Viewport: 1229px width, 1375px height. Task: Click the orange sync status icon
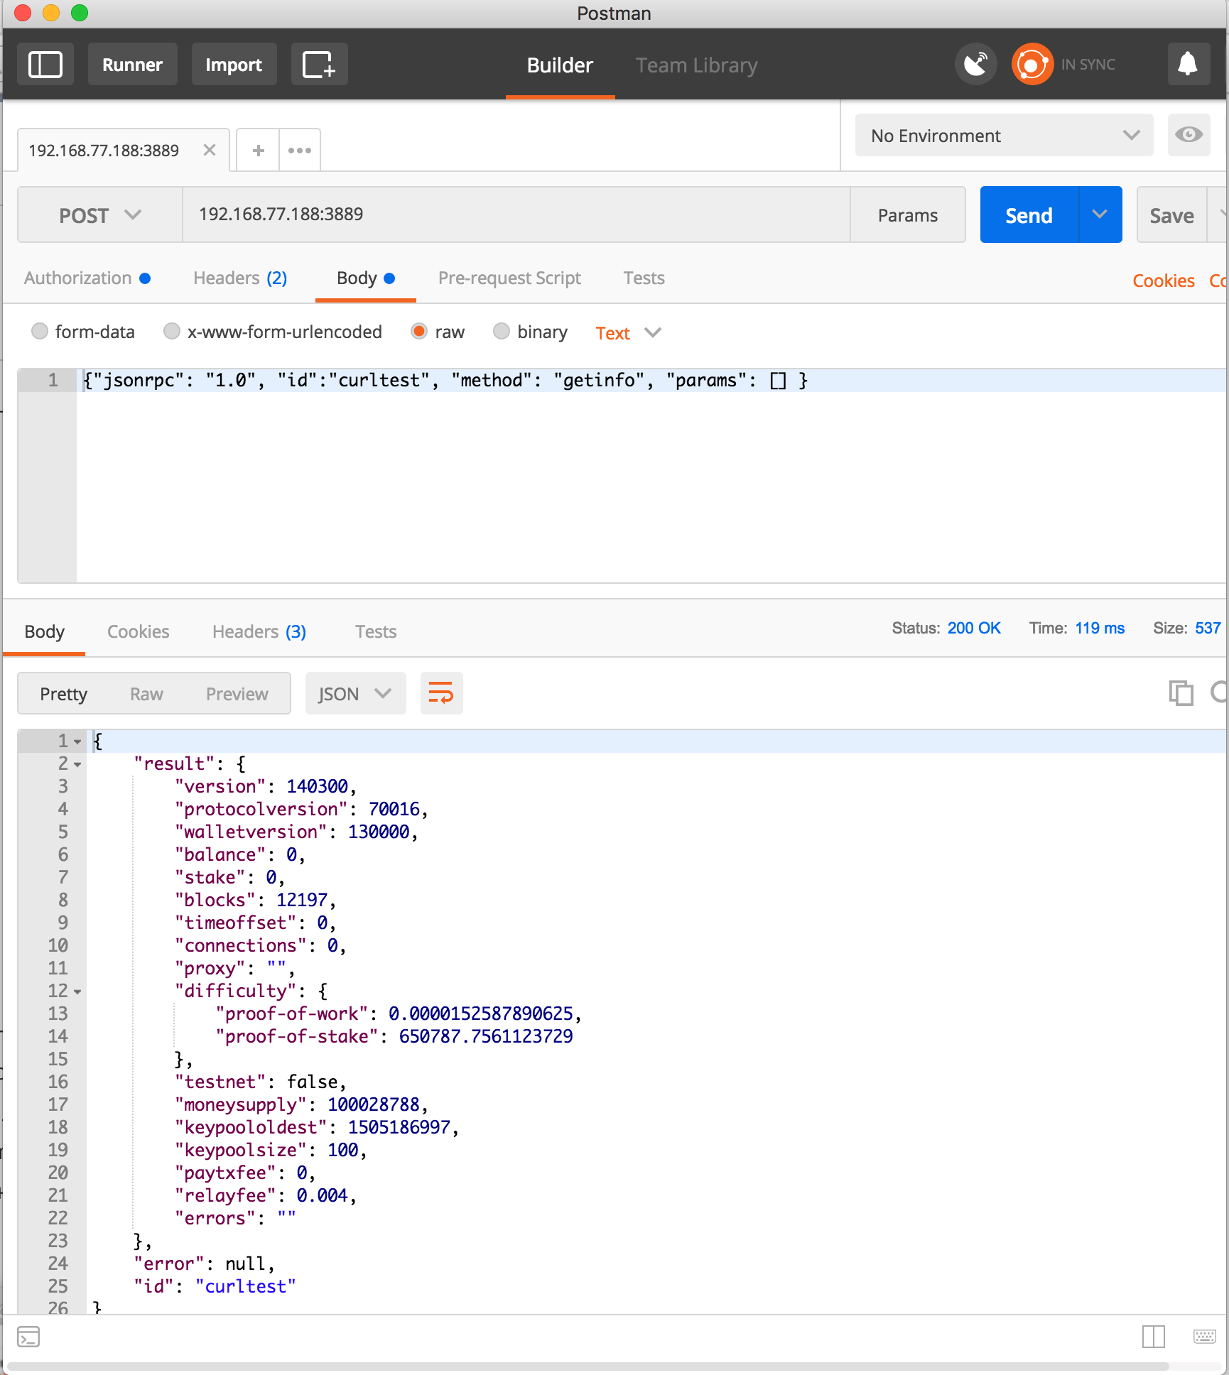click(x=1032, y=65)
